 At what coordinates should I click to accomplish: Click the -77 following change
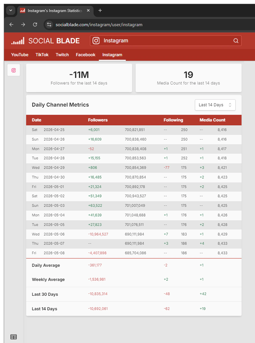(x=167, y=168)
